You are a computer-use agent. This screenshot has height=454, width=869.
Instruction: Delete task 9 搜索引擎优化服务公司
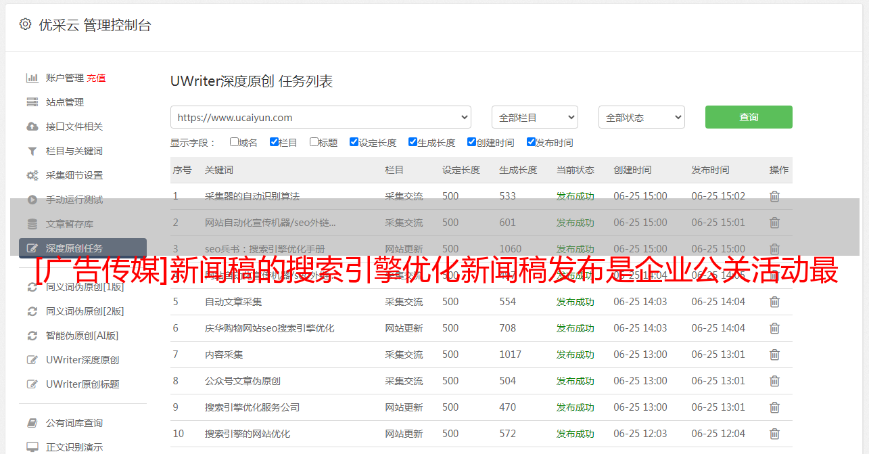click(x=774, y=407)
